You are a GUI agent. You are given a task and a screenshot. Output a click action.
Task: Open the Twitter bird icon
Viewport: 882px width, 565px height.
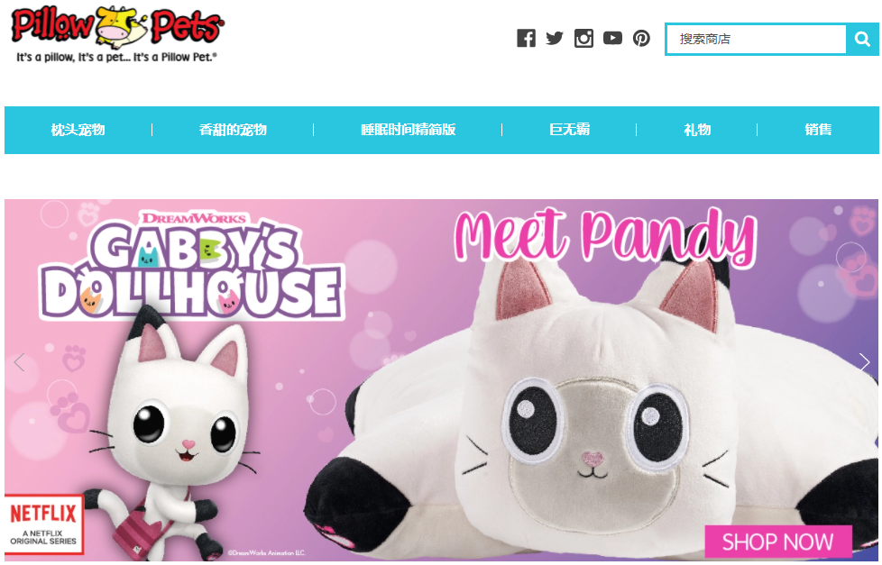point(555,38)
